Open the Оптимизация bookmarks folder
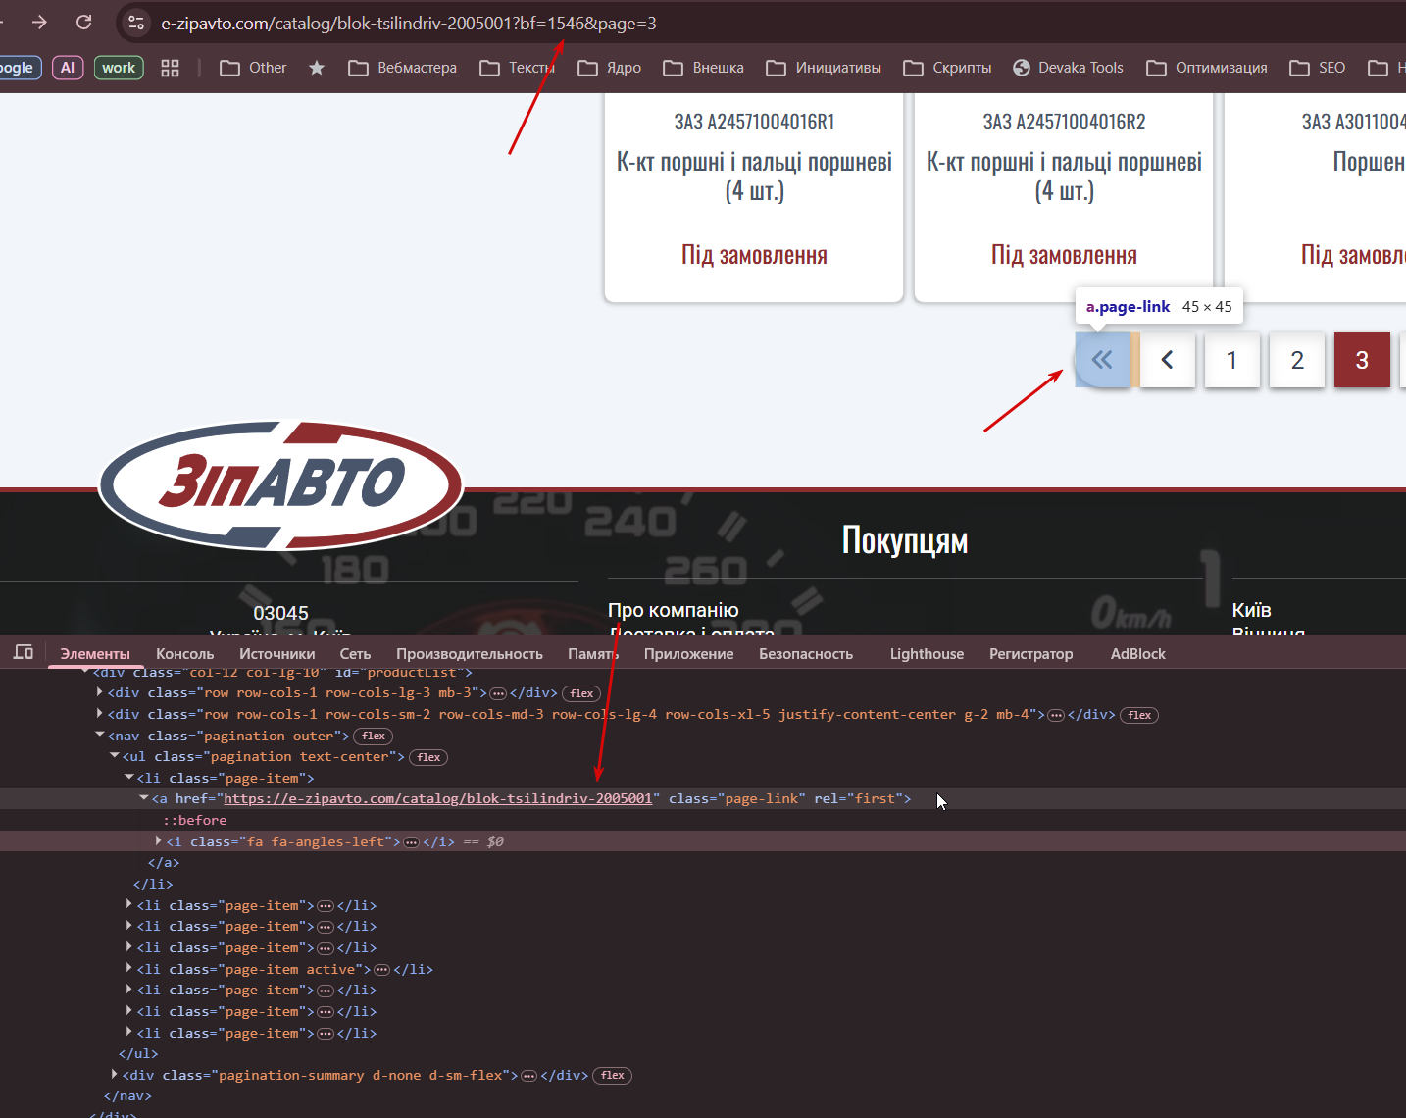 (x=1207, y=68)
